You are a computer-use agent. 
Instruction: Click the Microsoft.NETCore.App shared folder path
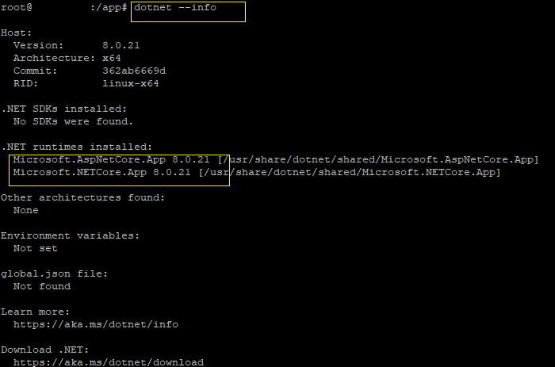tap(350, 172)
